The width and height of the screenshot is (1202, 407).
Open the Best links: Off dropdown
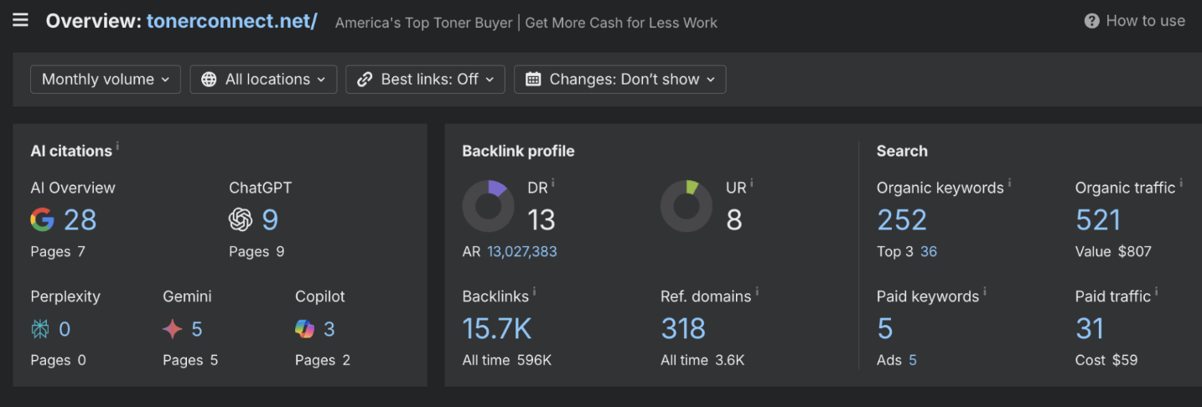(x=425, y=80)
